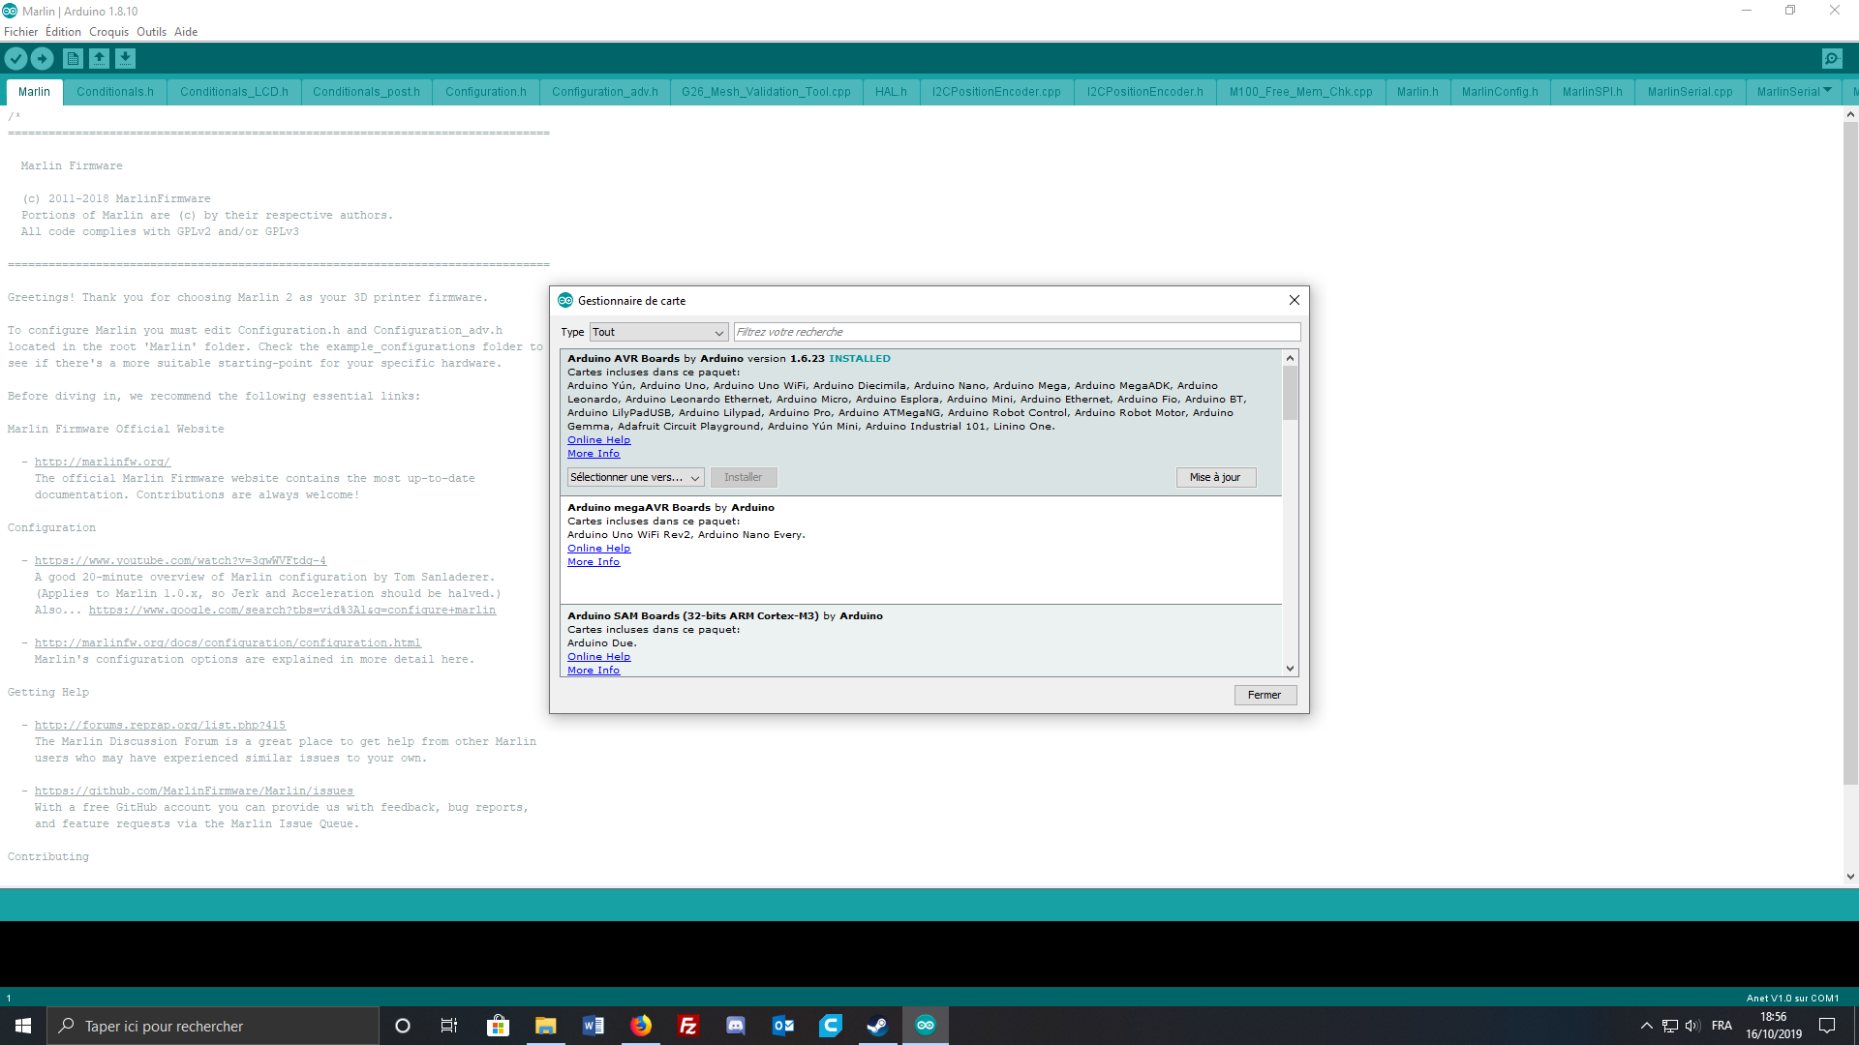Switch to the MarlinSPI.h tab
This screenshot has width=1859, height=1045.
pos(1592,92)
